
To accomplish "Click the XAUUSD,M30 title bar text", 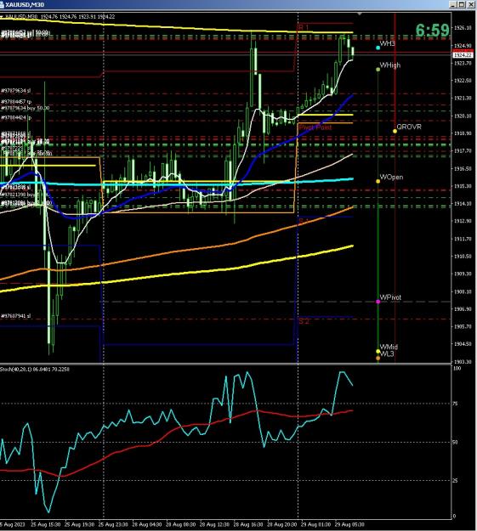I will pyautogui.click(x=25, y=5).
